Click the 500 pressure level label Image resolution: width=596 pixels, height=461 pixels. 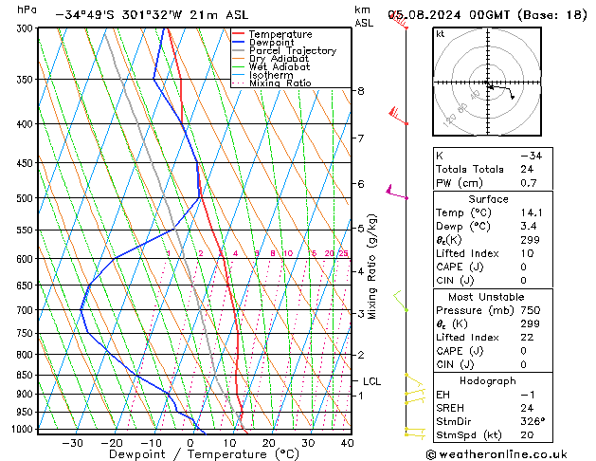click(27, 198)
